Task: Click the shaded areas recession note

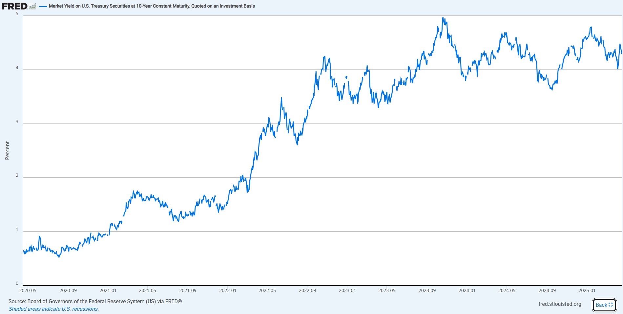Action: click(x=53, y=309)
